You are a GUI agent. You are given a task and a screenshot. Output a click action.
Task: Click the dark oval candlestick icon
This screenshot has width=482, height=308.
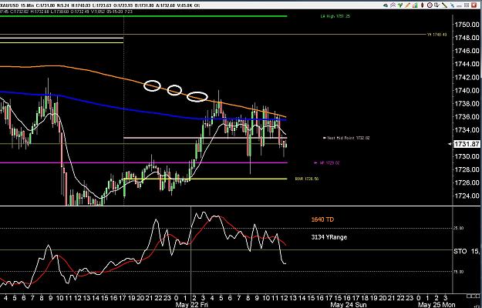point(422,5)
